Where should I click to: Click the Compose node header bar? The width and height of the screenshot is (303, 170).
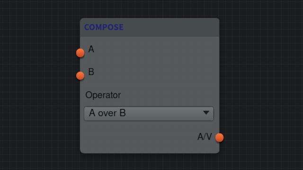pyautogui.click(x=150, y=27)
